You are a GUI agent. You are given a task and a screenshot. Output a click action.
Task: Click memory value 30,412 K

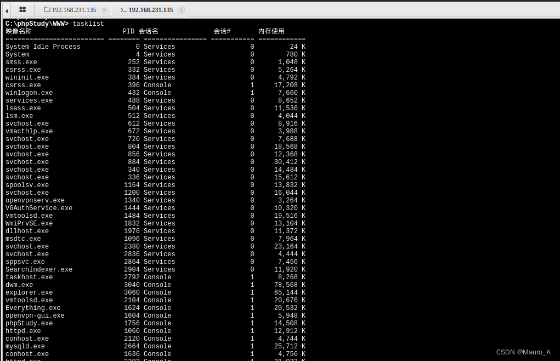pos(290,162)
